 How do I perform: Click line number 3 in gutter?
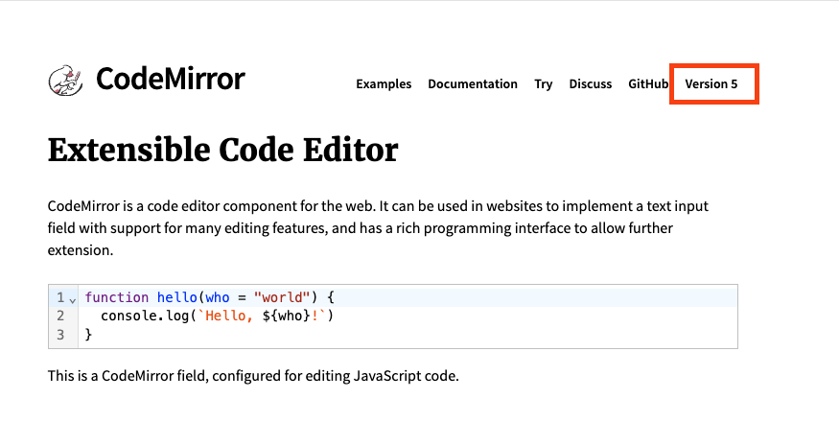[60, 335]
